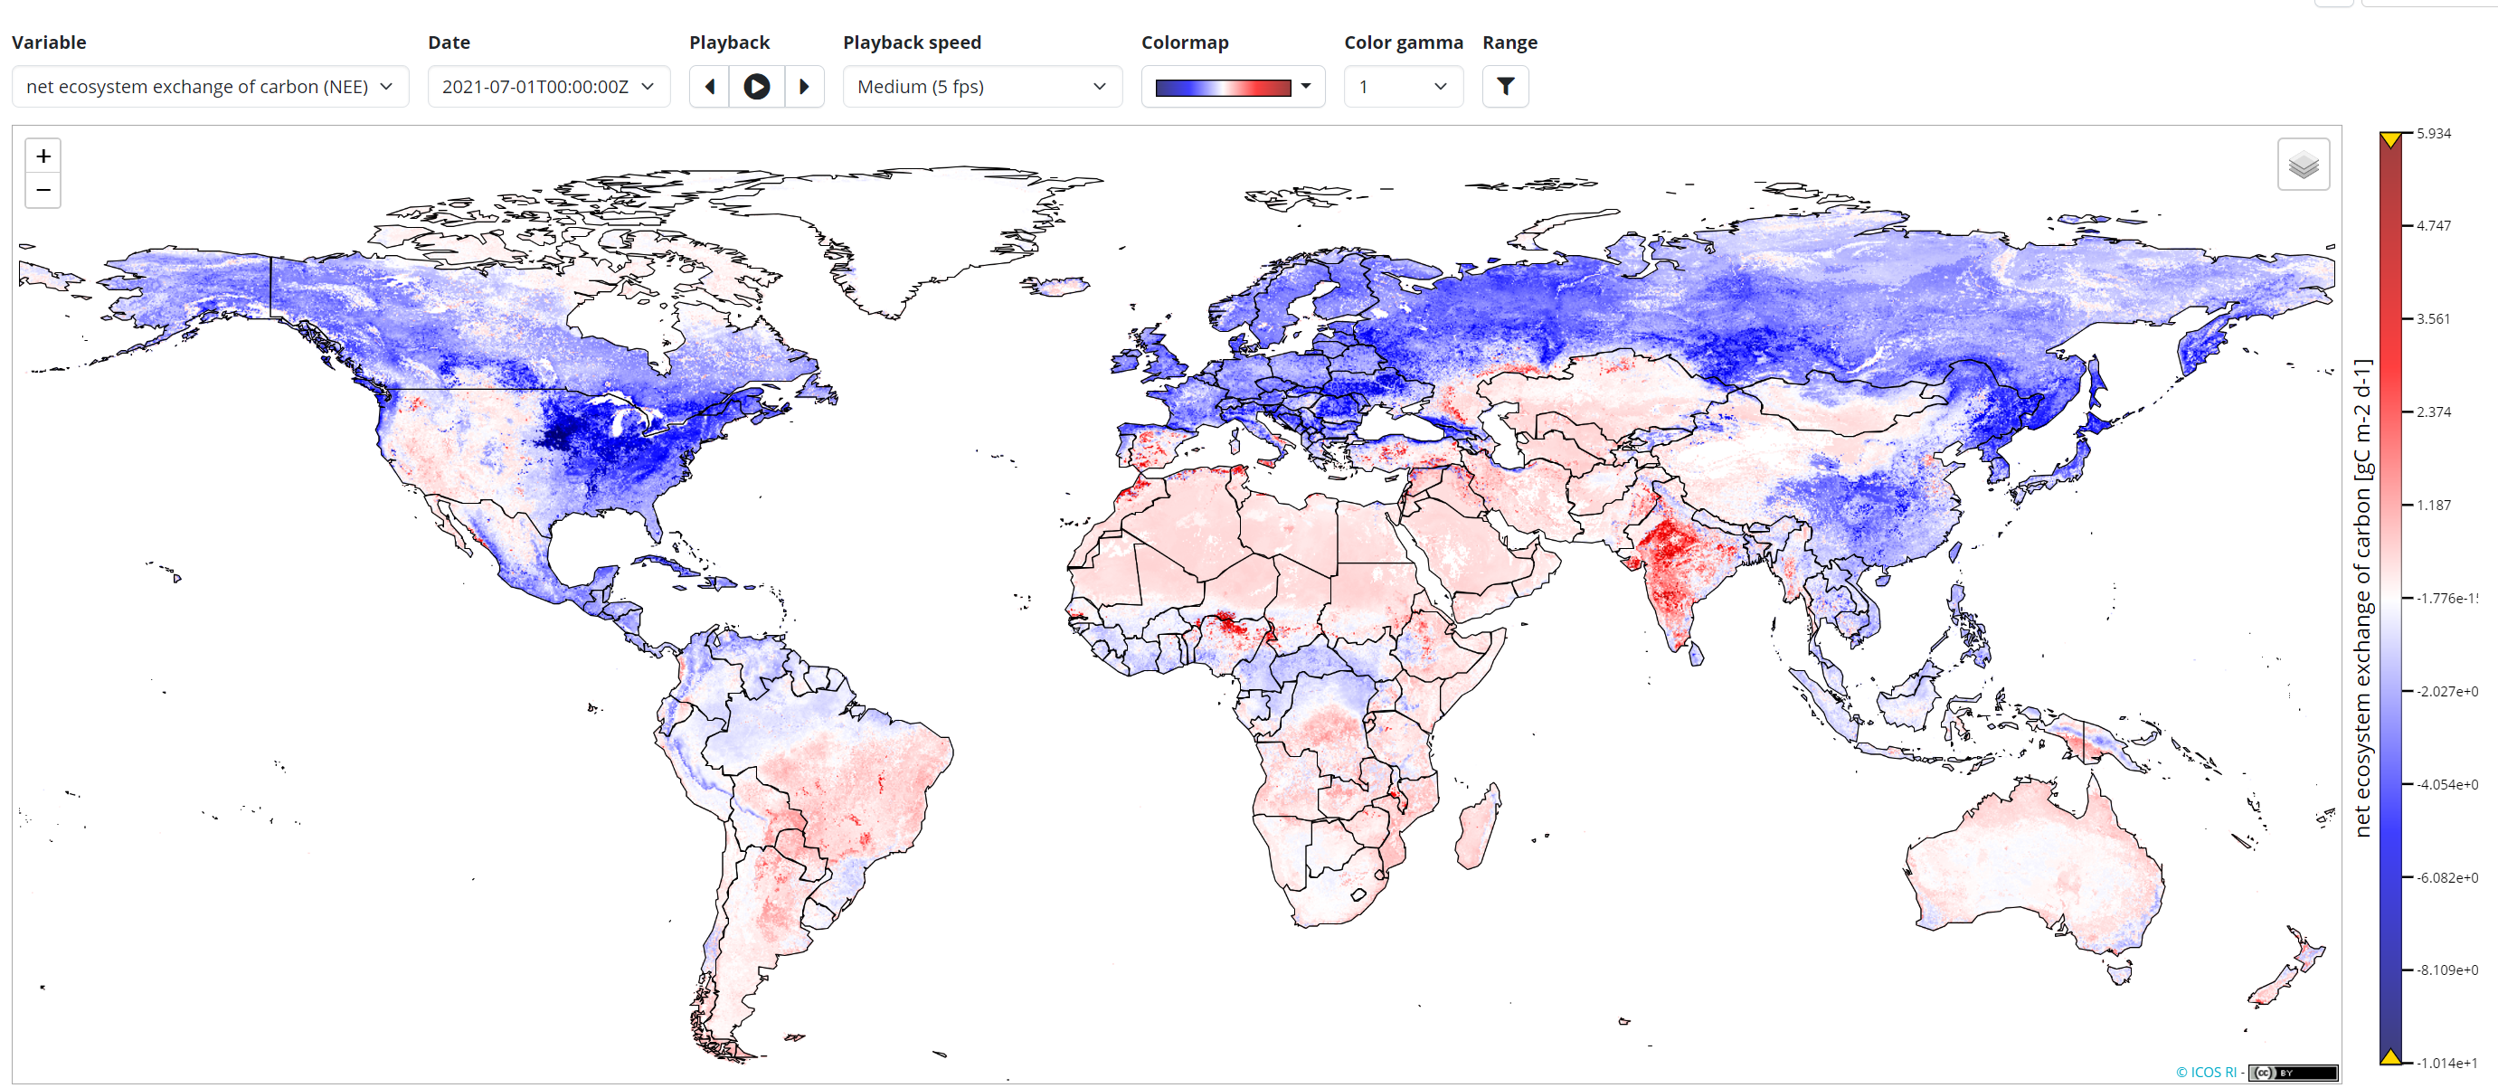The height and width of the screenshot is (1088, 2498).
Task: Expand the Date selector dropdown
Action: pos(548,86)
